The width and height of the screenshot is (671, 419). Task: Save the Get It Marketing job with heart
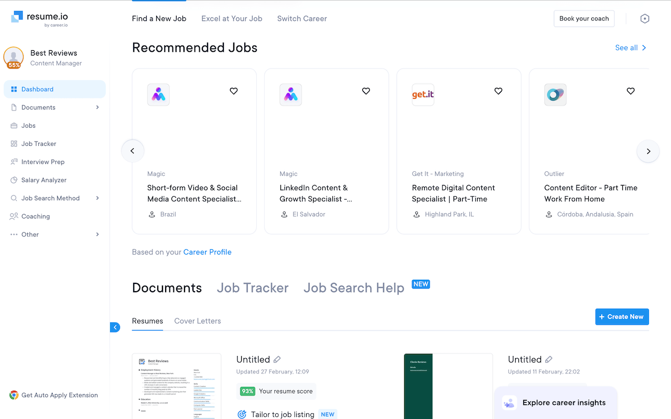[499, 91]
